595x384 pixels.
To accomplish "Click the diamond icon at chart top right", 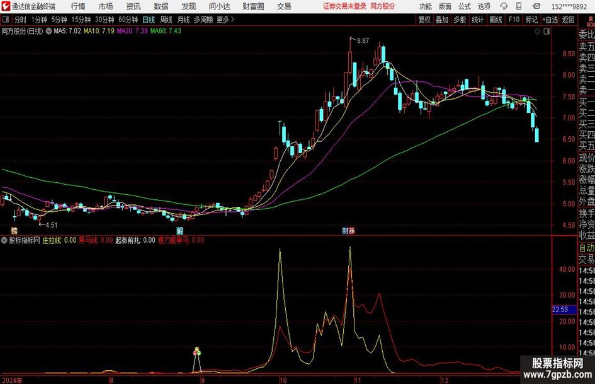I will pyautogui.click(x=537, y=32).
